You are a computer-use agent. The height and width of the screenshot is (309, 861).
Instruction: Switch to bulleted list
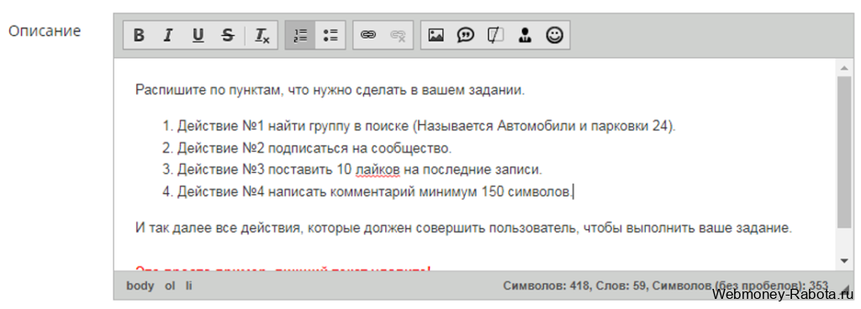coord(330,35)
